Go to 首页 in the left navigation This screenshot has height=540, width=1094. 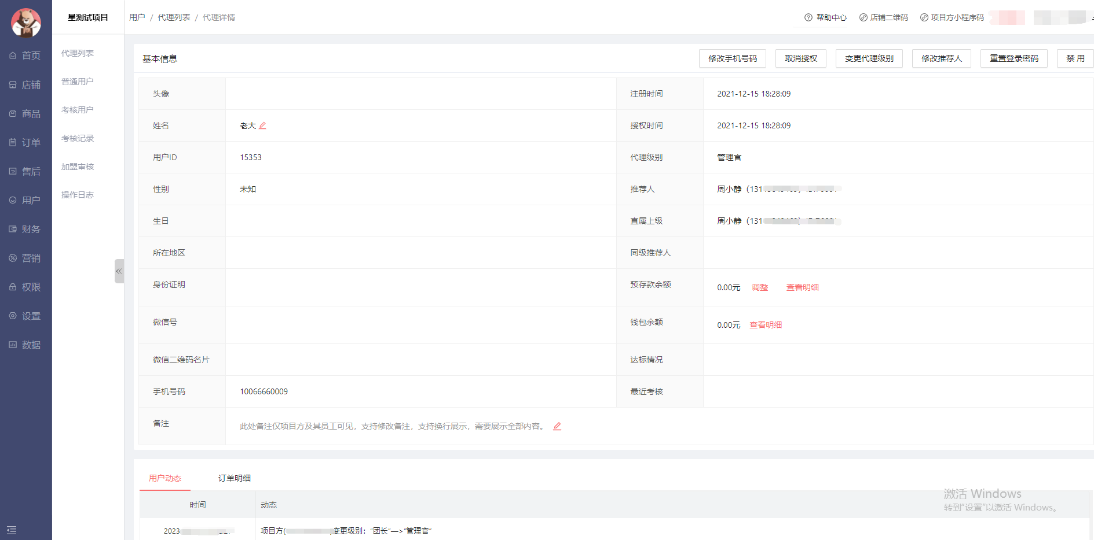pyautogui.click(x=25, y=56)
